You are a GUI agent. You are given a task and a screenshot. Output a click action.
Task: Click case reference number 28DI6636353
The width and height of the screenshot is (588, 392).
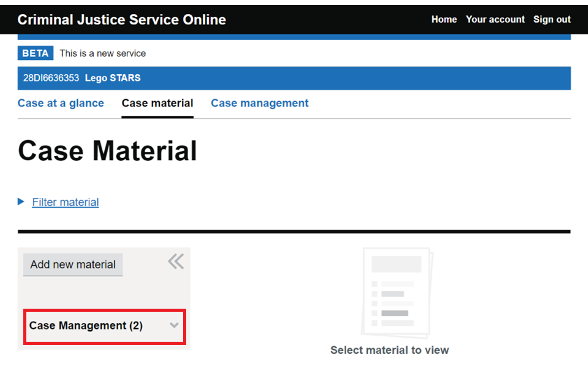(51, 78)
